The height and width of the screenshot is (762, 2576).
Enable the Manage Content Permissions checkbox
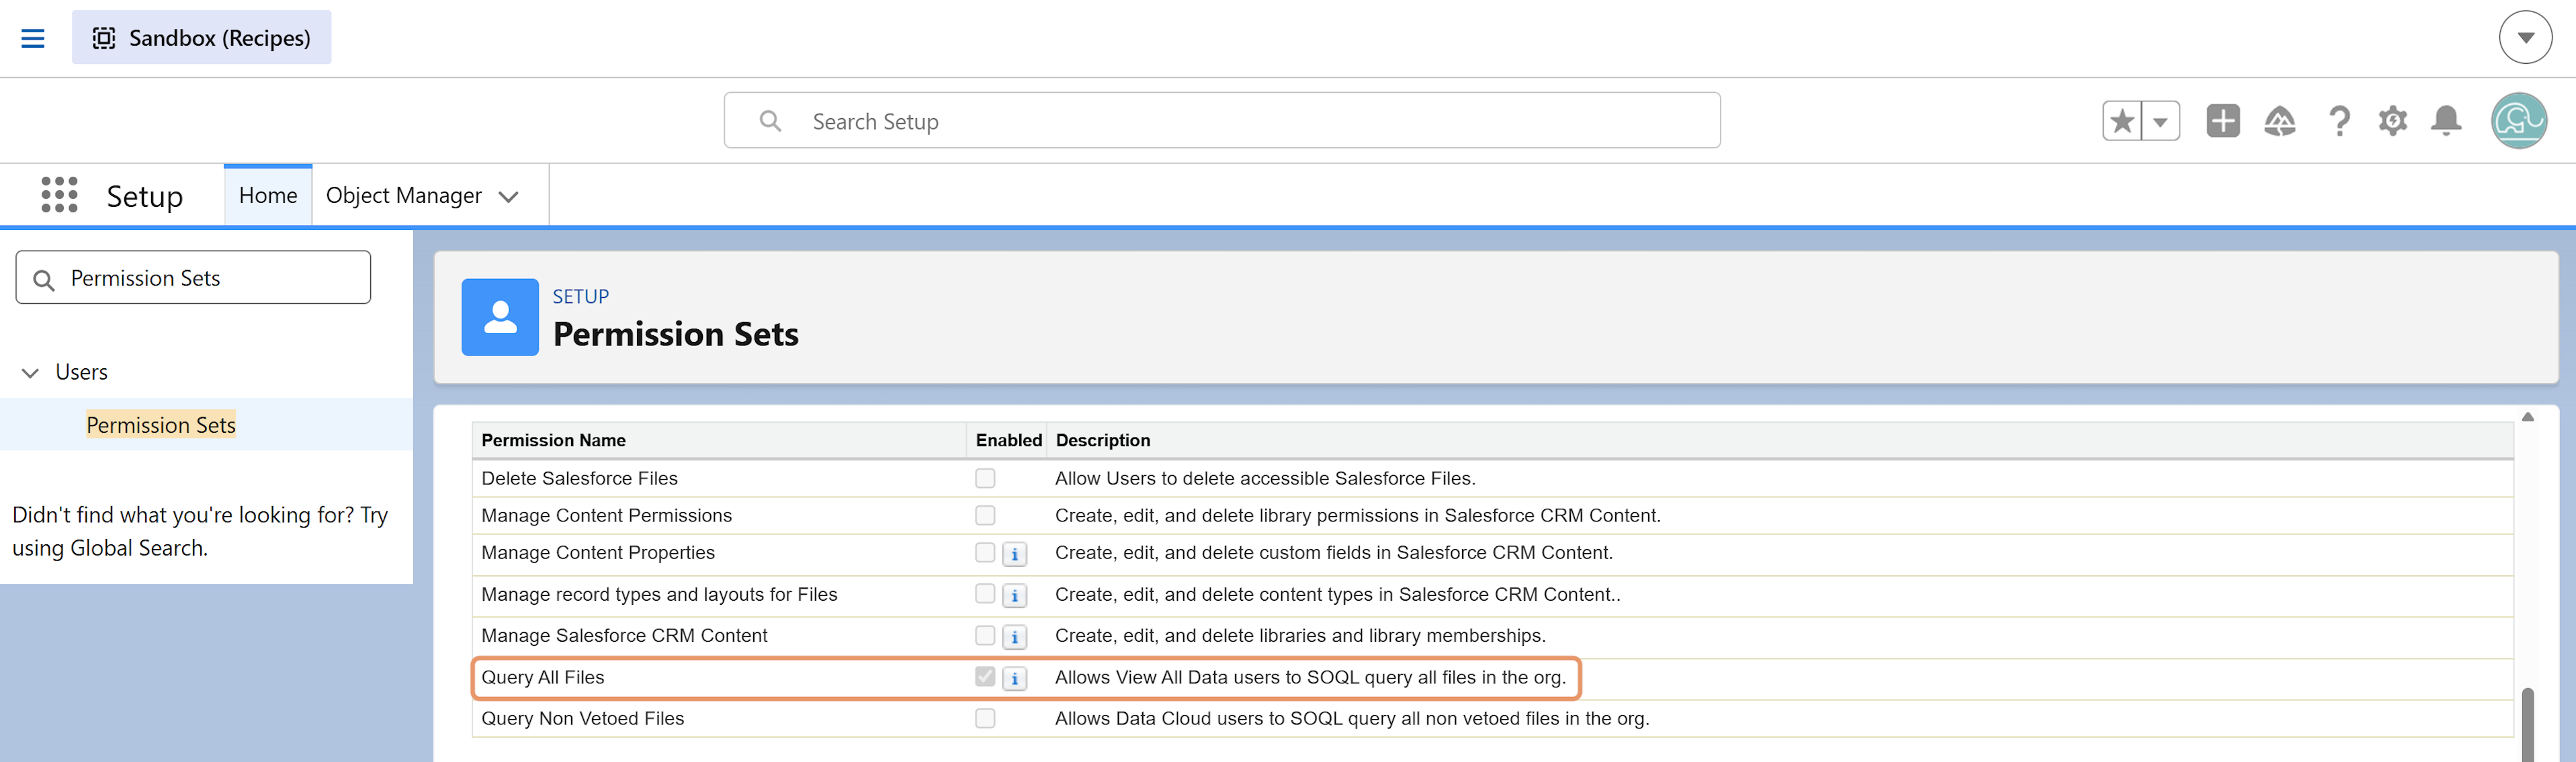coord(985,516)
